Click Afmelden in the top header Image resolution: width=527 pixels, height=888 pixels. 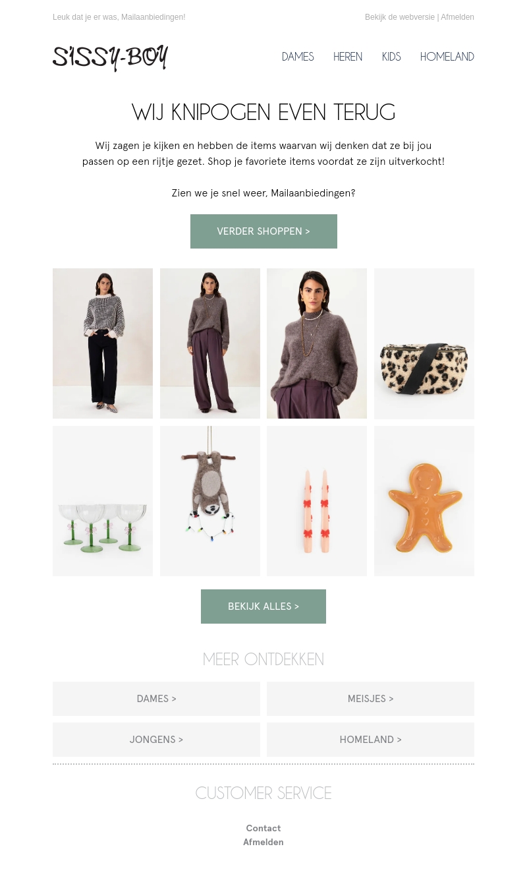tap(457, 17)
